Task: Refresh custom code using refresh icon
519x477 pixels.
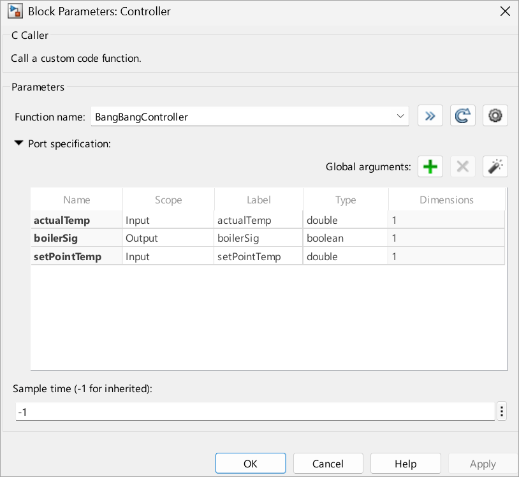Action: tap(462, 115)
